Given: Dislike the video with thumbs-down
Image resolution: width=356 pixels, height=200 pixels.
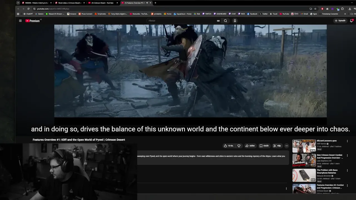Looking at the screenshot, I should 239,146.
